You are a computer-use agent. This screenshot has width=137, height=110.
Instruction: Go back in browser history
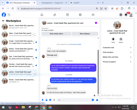[x=3, y=9]
